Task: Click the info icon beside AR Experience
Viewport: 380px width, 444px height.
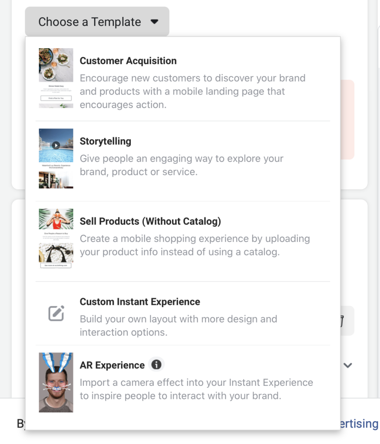Action: [156, 365]
